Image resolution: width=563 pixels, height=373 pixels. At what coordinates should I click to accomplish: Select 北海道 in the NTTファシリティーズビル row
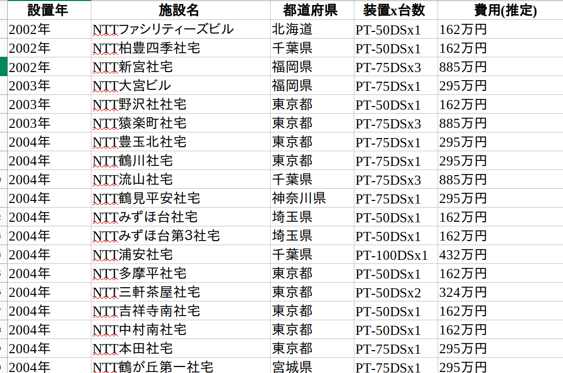(312, 29)
